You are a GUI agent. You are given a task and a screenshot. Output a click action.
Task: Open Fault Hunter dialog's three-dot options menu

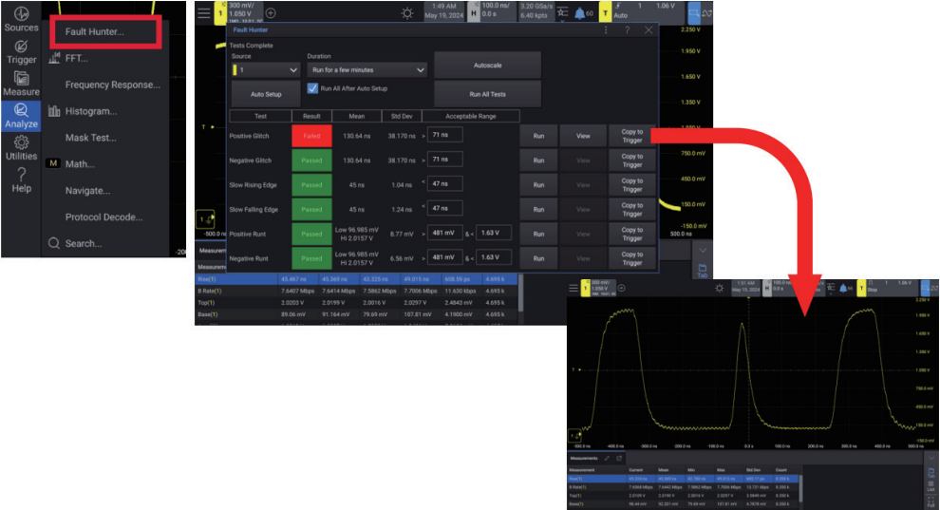pyautogui.click(x=606, y=30)
